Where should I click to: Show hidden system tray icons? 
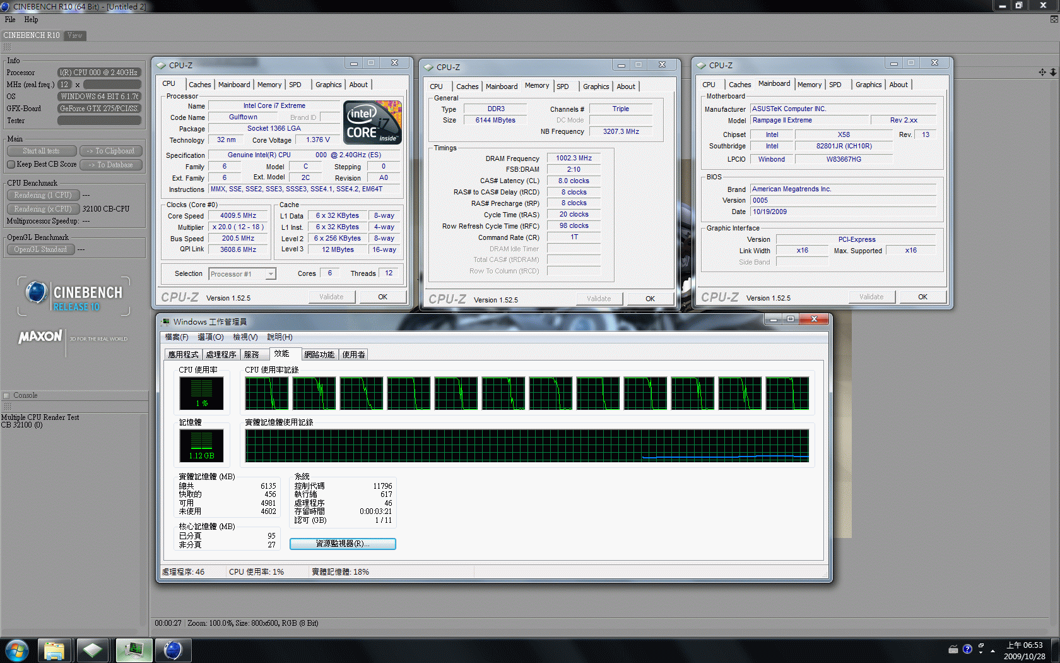pos(992,650)
